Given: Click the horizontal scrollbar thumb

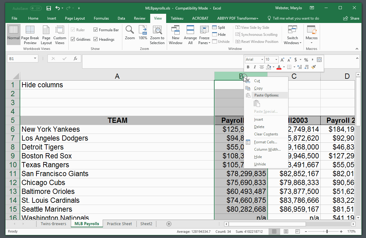Looking at the screenshot, I should (x=267, y=224).
